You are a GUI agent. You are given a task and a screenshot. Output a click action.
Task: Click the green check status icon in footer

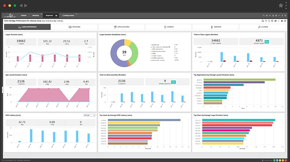pyautogui.click(x=274, y=160)
